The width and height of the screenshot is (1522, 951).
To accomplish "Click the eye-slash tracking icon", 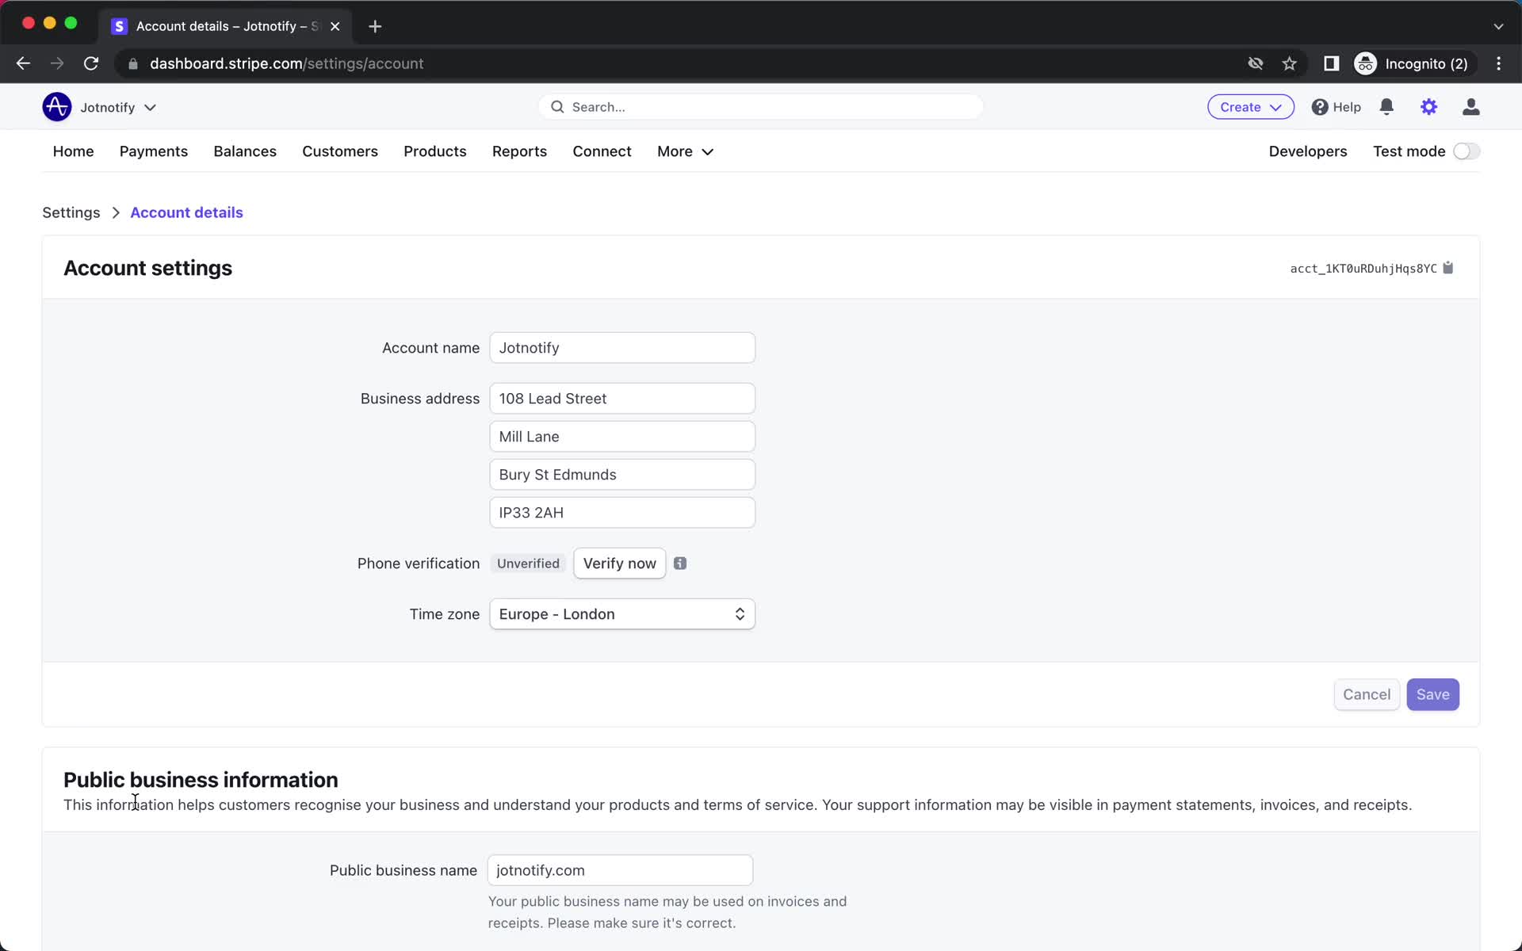I will tap(1255, 63).
